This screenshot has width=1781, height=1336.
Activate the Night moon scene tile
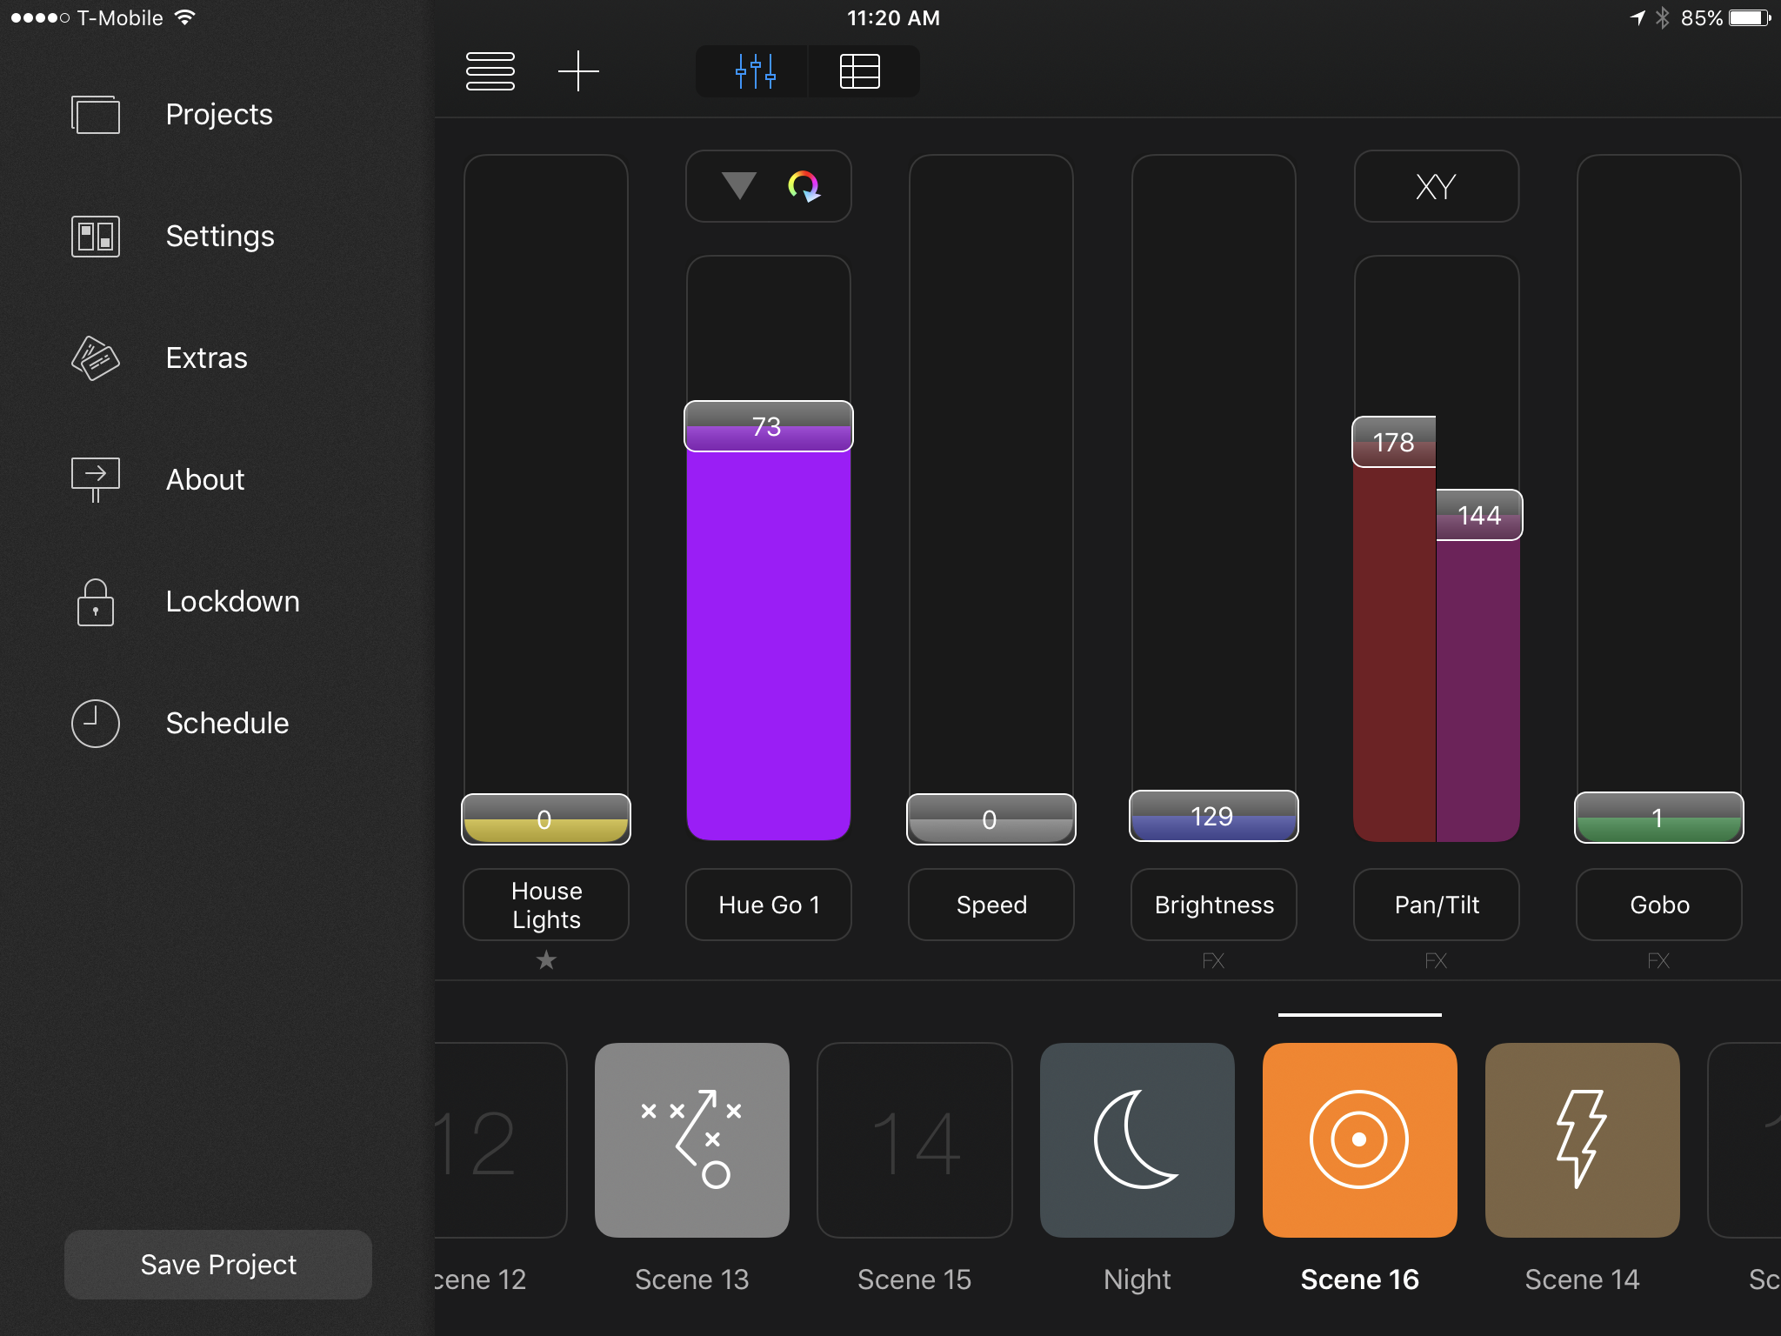coord(1137,1140)
